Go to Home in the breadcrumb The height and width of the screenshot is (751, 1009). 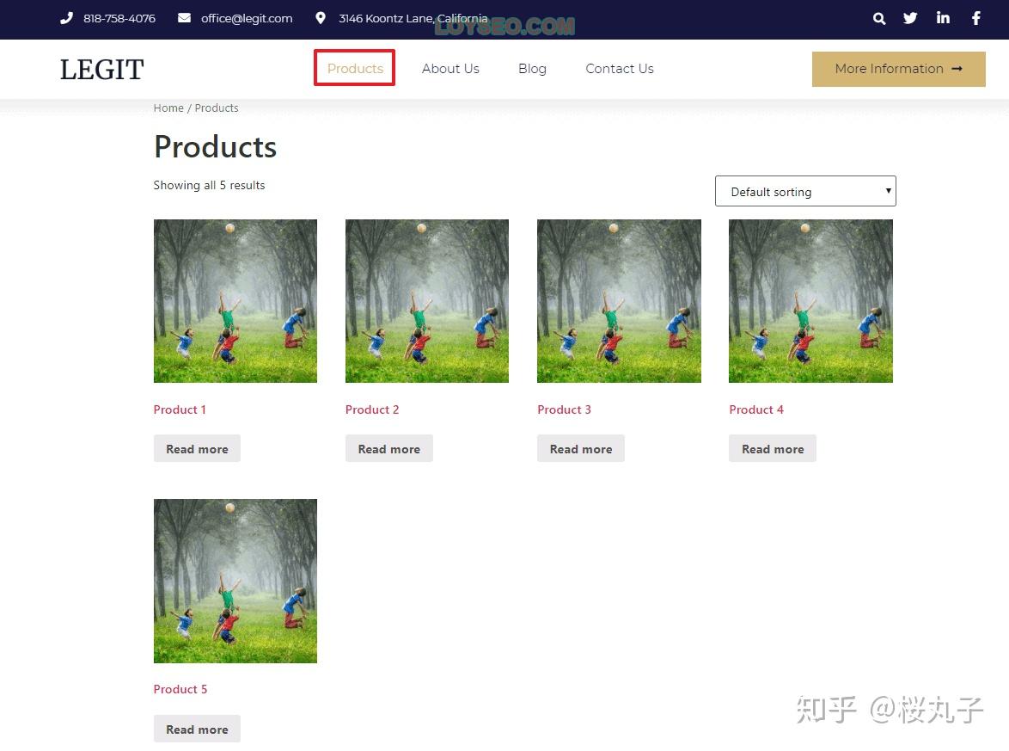point(168,108)
